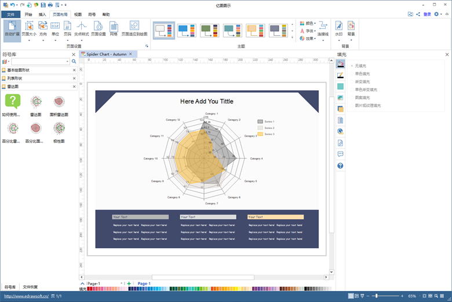The width and height of the screenshot is (452, 302).
Task: Click the 网格 (grid) icon in ribbon
Action: (114, 28)
